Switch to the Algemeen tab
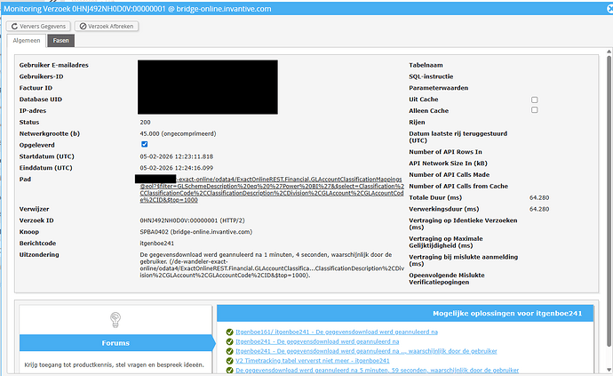The width and height of the screenshot is (613, 376). pyautogui.click(x=27, y=41)
